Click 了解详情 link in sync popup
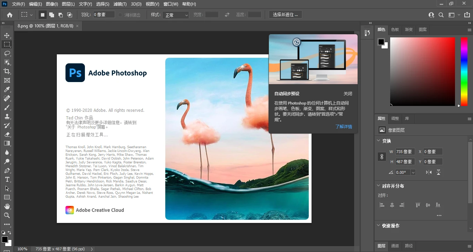Viewport: 473px width, 252px height. (x=344, y=127)
